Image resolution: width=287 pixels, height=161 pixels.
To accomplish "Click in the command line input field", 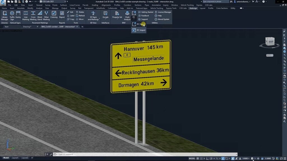I will point(140,154).
